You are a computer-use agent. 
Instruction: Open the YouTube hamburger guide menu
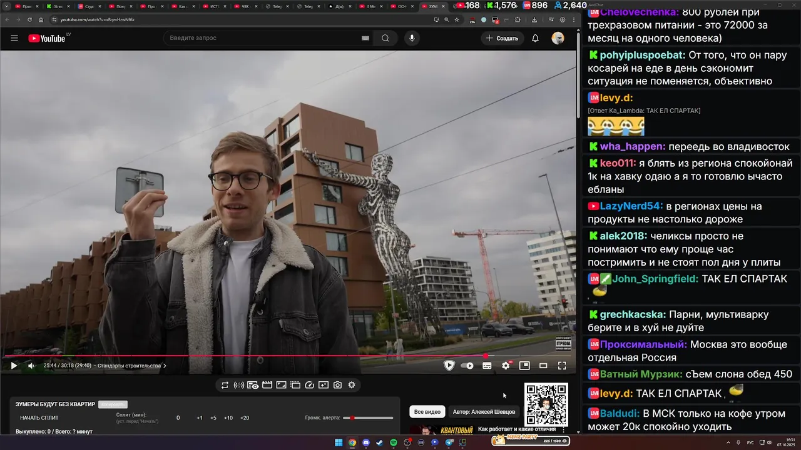point(14,38)
